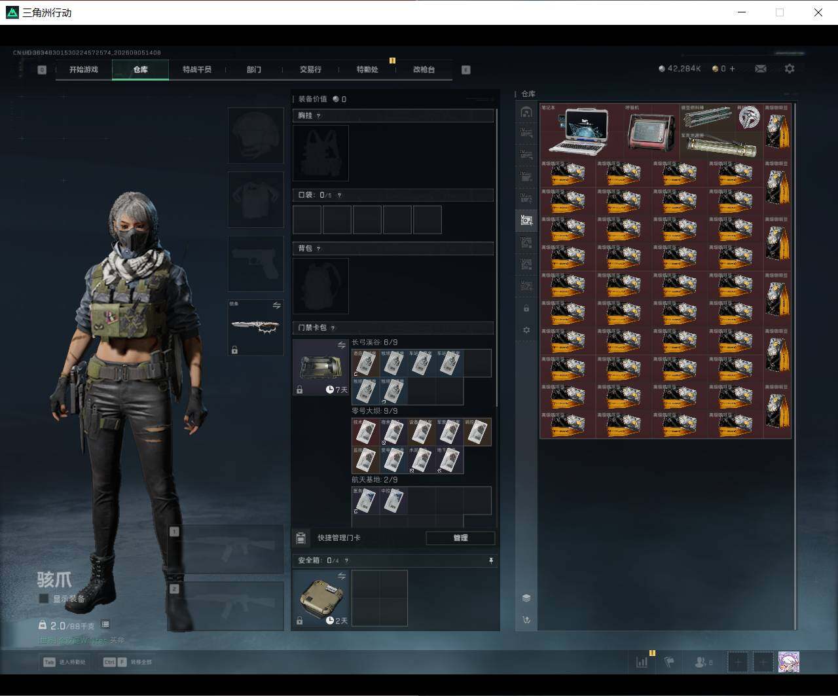The height and width of the screenshot is (696, 838).
Task: Open the 改枪台 tab
Action: tap(424, 69)
